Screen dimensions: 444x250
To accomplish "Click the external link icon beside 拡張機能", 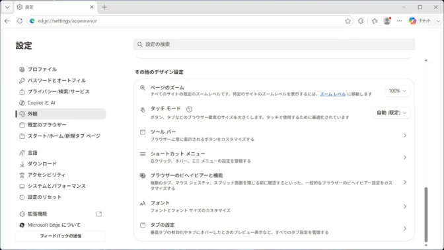I will (x=99, y=214).
